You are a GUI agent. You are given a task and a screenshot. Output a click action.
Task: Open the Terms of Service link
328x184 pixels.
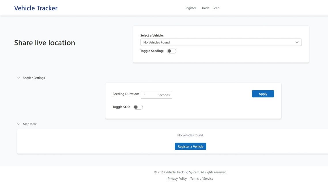(202, 179)
